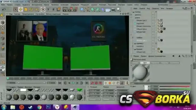Activate the Rotate tool
Viewport: 196px width, 110px height.
pos(31,9)
